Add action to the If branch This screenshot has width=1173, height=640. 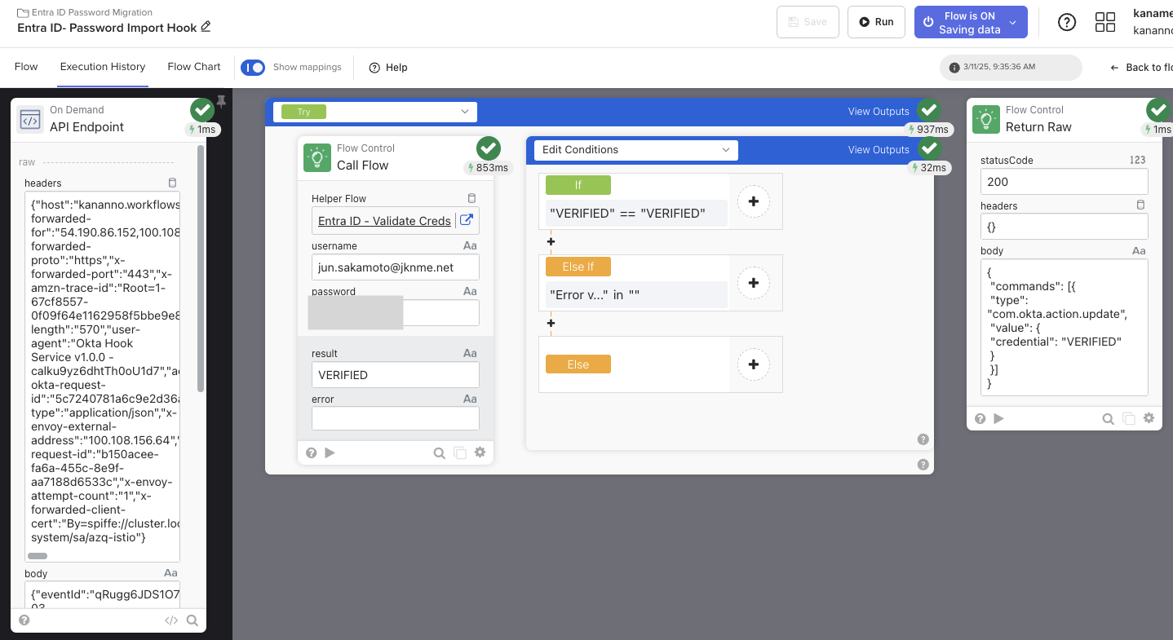click(x=753, y=201)
